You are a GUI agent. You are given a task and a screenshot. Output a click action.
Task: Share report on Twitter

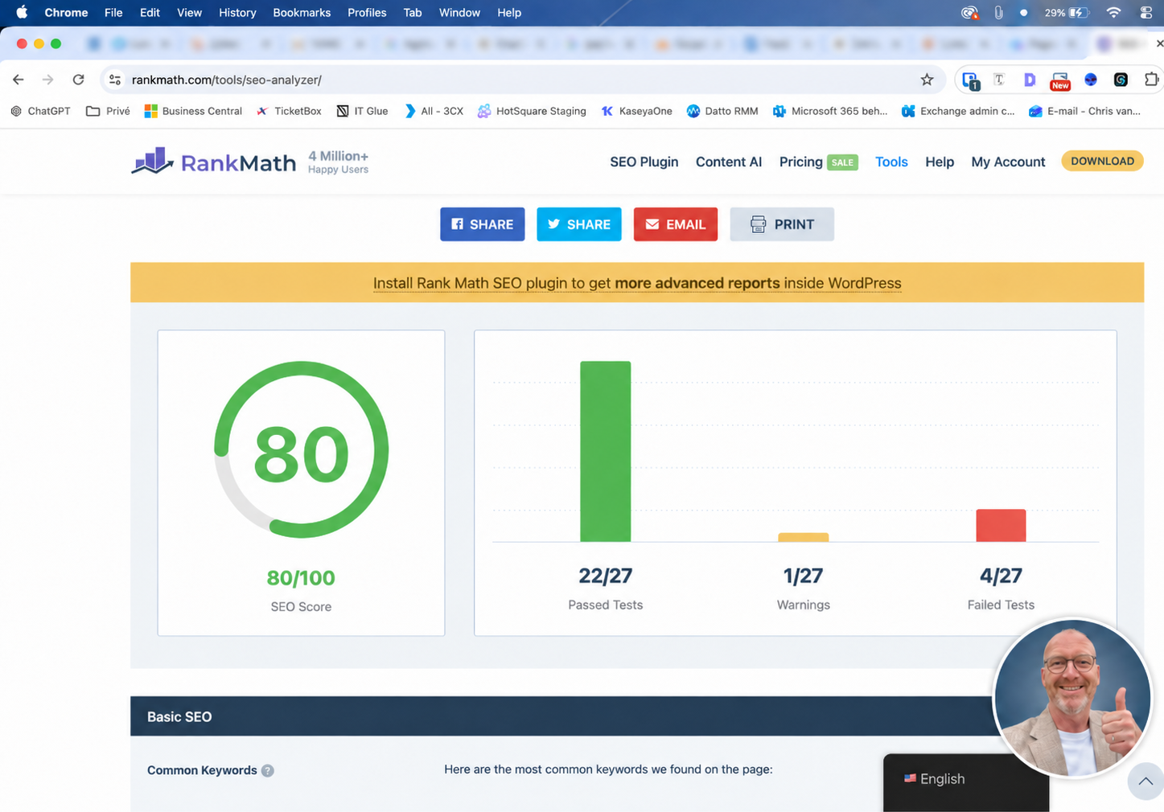tap(579, 224)
